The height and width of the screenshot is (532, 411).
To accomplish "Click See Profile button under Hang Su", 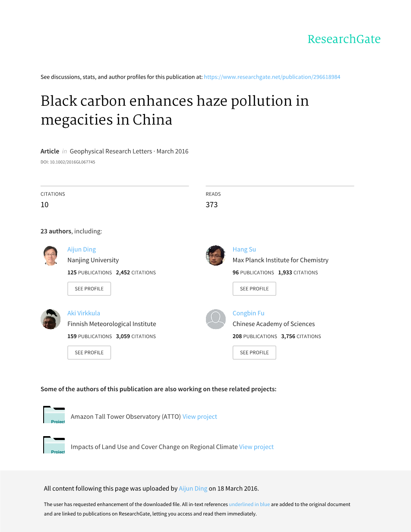I will click(x=254, y=288).
